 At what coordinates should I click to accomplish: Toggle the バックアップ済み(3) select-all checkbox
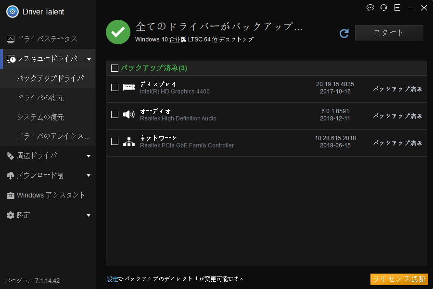115,68
